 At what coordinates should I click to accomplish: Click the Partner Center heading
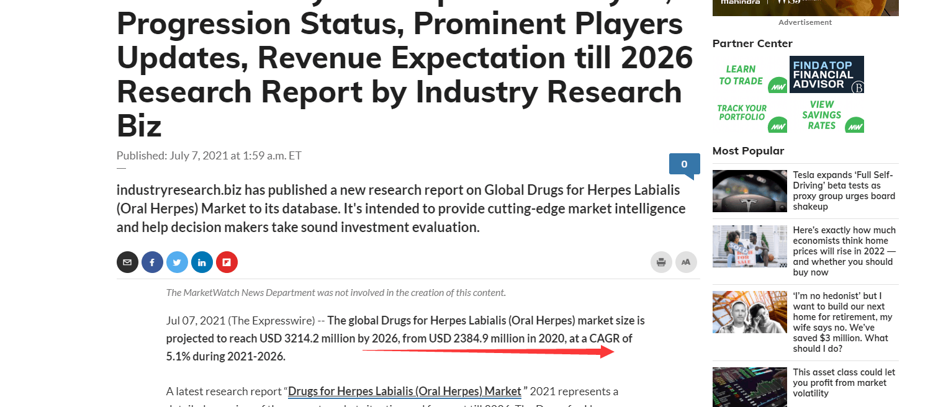[x=752, y=43]
